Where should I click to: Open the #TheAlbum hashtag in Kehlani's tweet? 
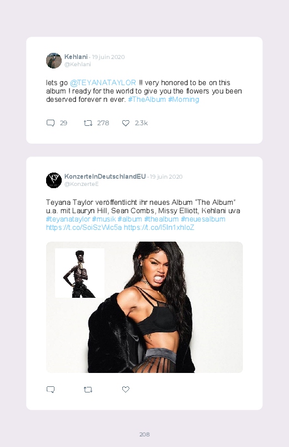147,100
